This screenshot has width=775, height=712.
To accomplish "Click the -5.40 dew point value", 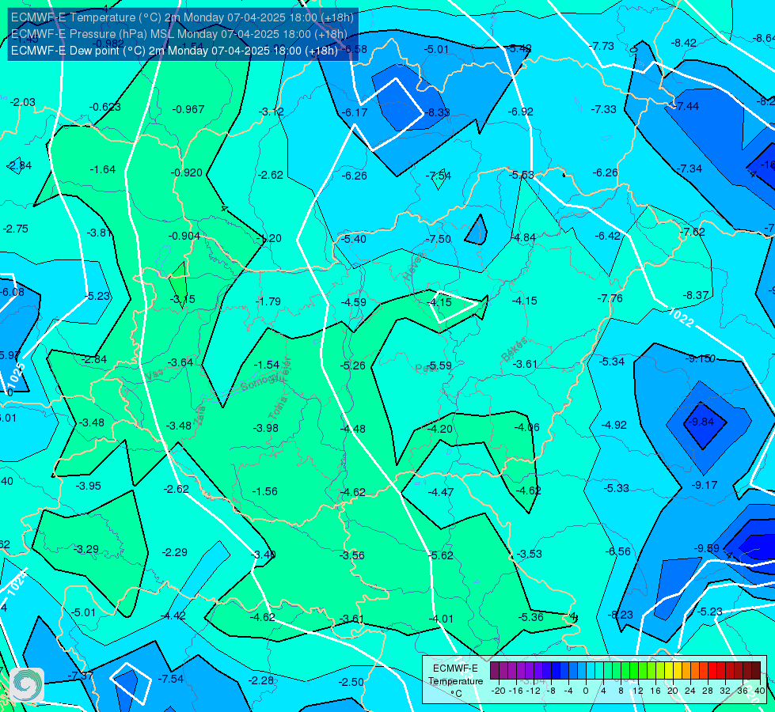I will tap(353, 239).
